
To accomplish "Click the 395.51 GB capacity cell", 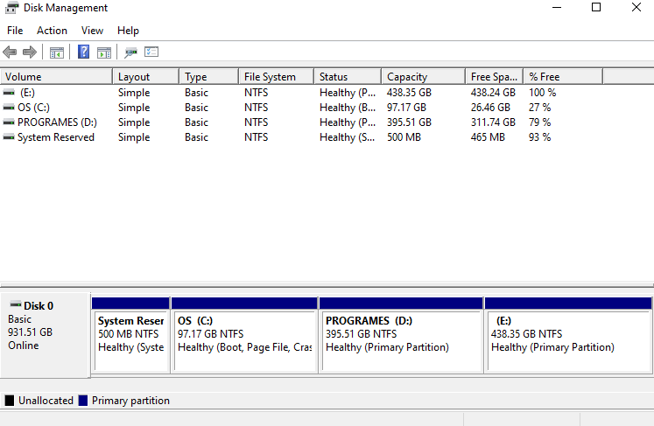I will 409,122.
